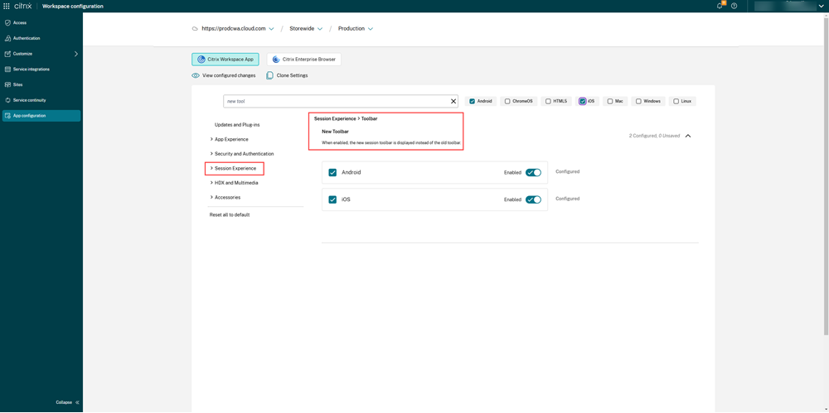Uncheck the Android setting row checkbox
Screen dimensions: 829x413
tap(332, 172)
